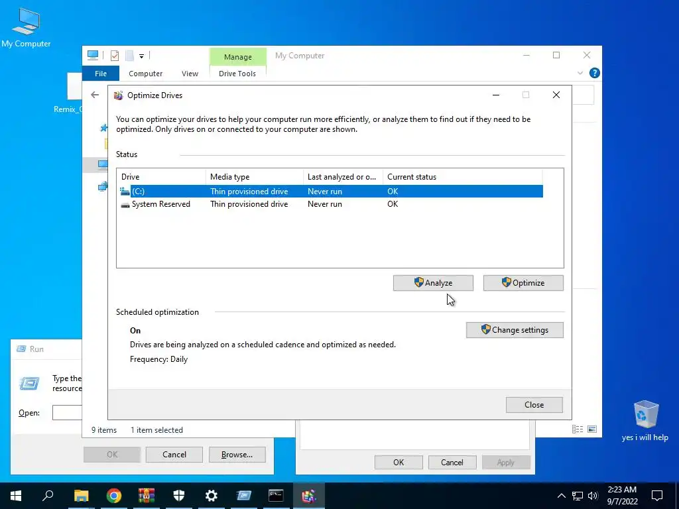679x509 pixels.
Task: Open the Drive Tools tab
Action: point(237,74)
